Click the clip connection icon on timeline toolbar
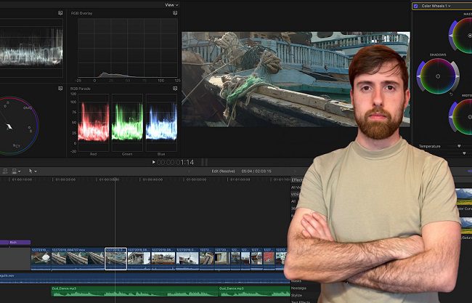The width and height of the screenshot is (472, 303). 14,171
